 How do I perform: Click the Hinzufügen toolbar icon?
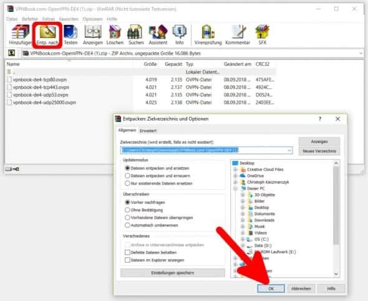click(21, 32)
